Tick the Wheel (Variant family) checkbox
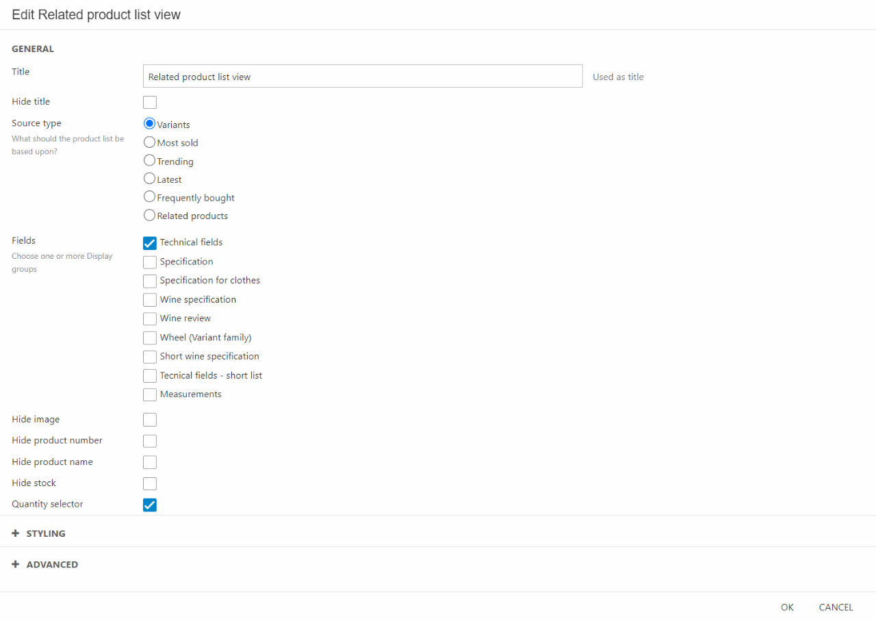The image size is (876, 621). point(150,338)
